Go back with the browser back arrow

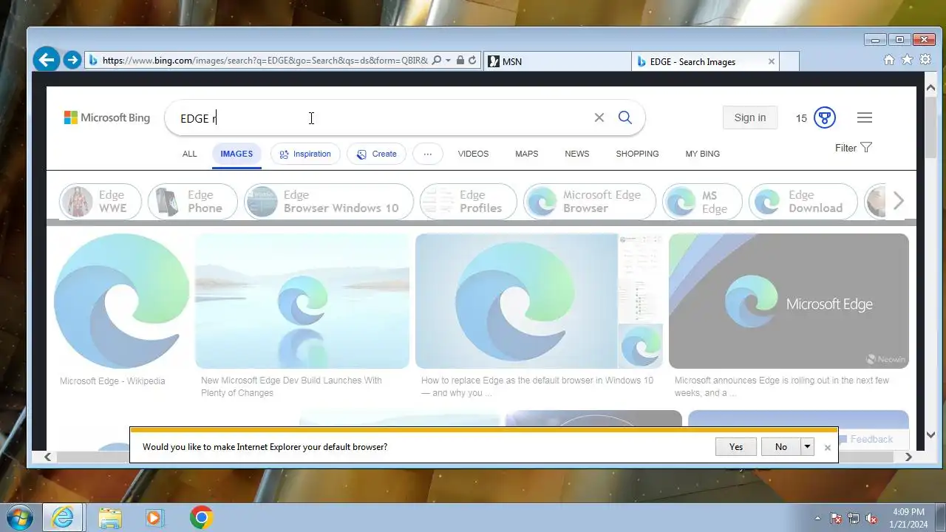click(x=47, y=60)
